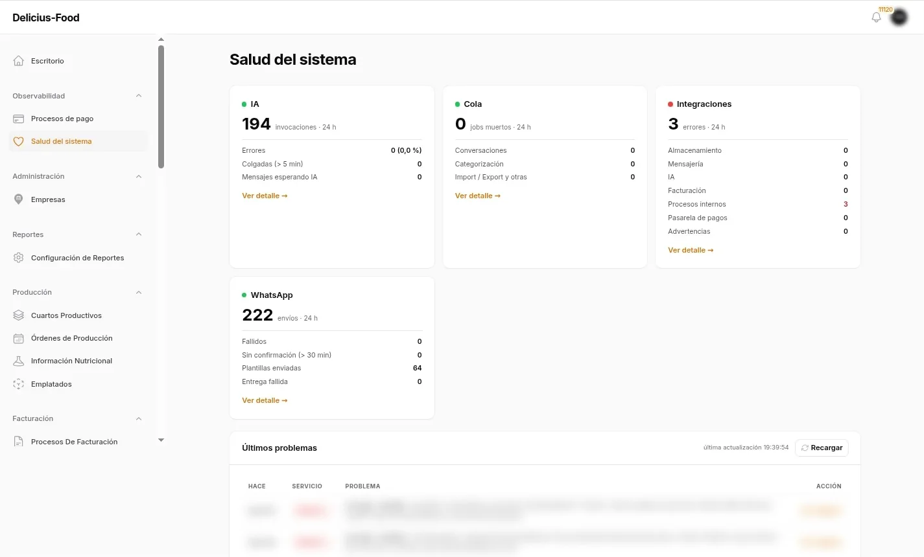Open Ver detalle link in IA card
Viewport: 924px width, 557px height.
tap(265, 196)
